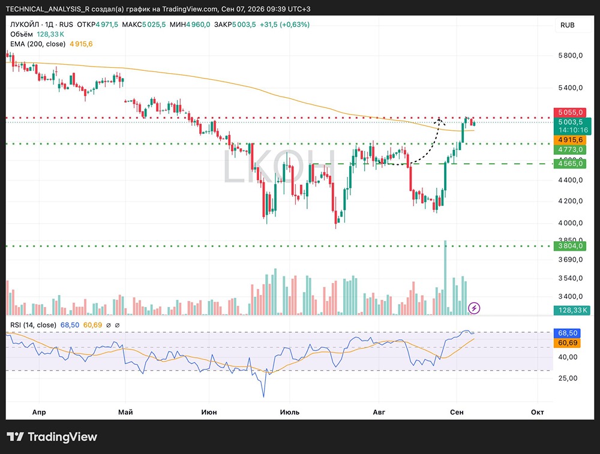Click the 14:10:16 countdown timer label
This screenshot has height=454, width=600.
click(573, 130)
